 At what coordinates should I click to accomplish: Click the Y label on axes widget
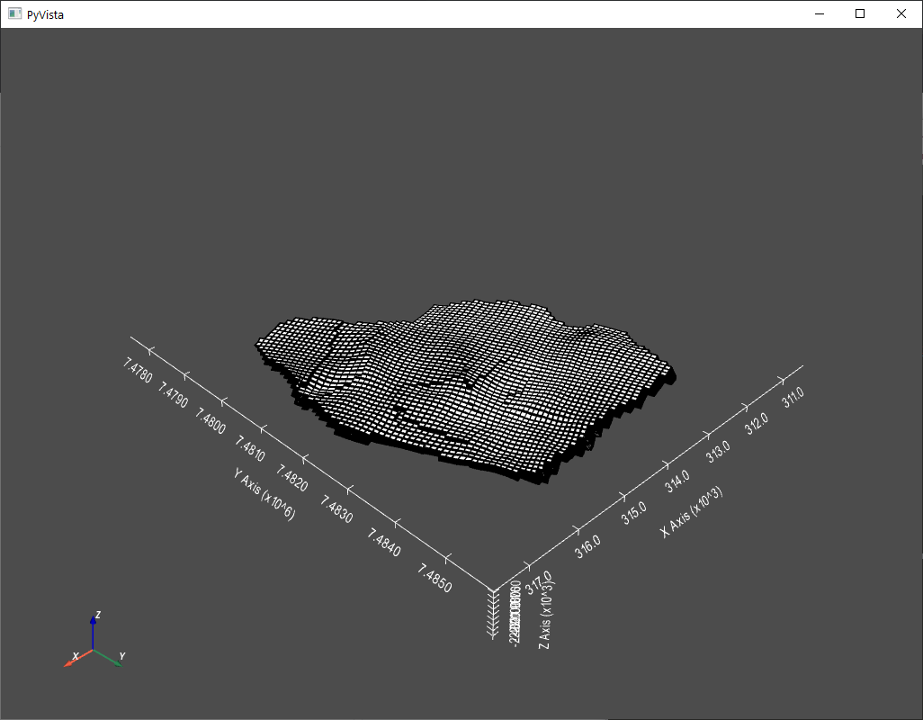click(x=121, y=656)
